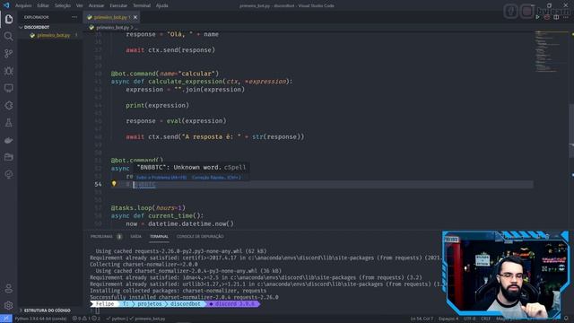Image resolution: width=574 pixels, height=323 pixels.
Task: Click the webcam overlay thumbnail
Action: [506, 274]
